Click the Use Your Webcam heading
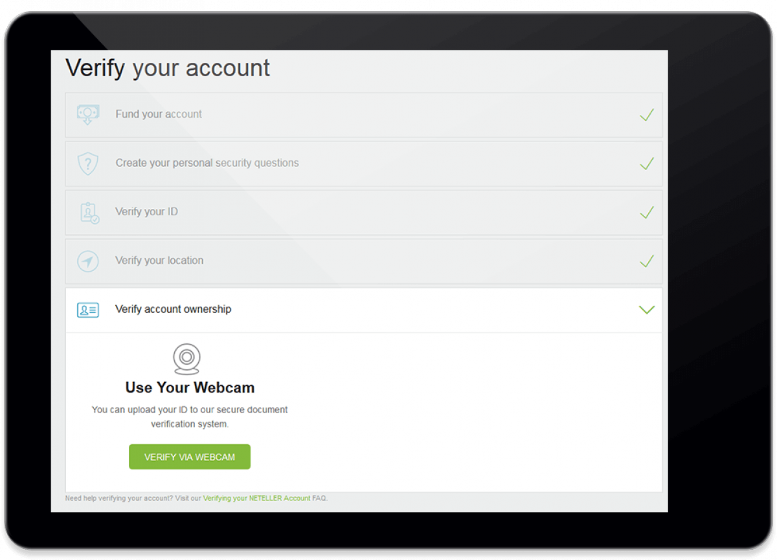The height and width of the screenshot is (560, 777). (x=190, y=387)
